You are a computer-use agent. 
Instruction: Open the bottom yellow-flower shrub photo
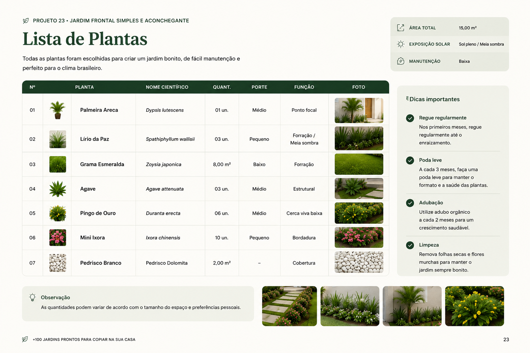474,306
